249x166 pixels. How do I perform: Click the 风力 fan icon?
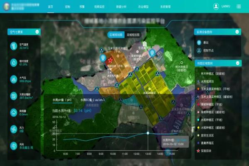(x=14, y=129)
